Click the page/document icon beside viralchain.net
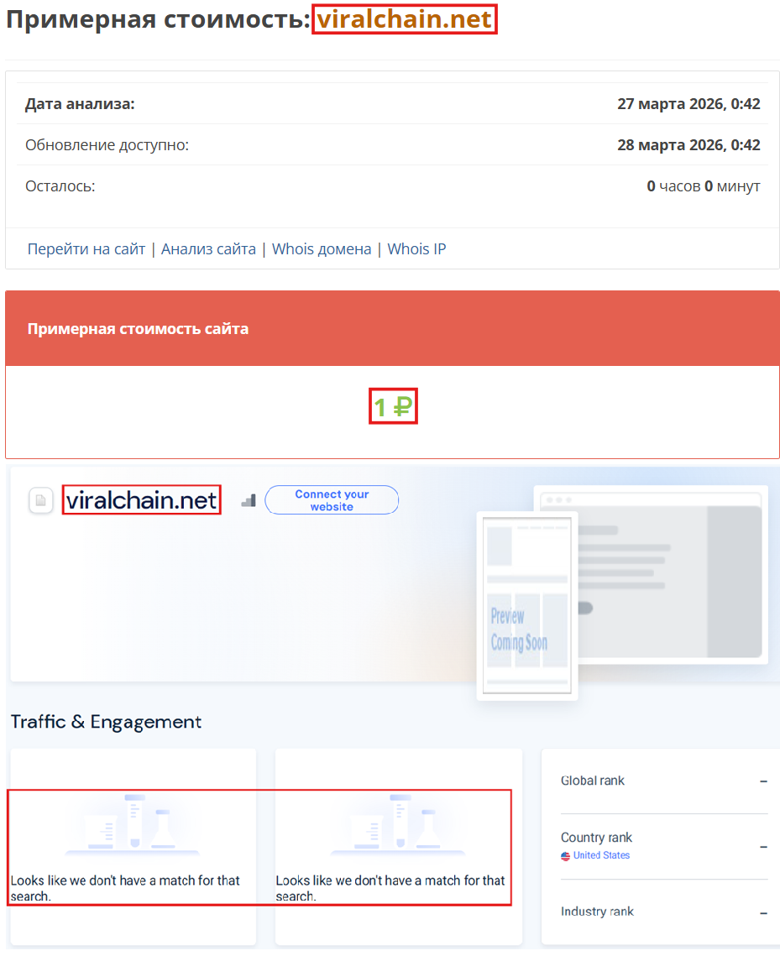This screenshot has height=956, width=780. 40,499
